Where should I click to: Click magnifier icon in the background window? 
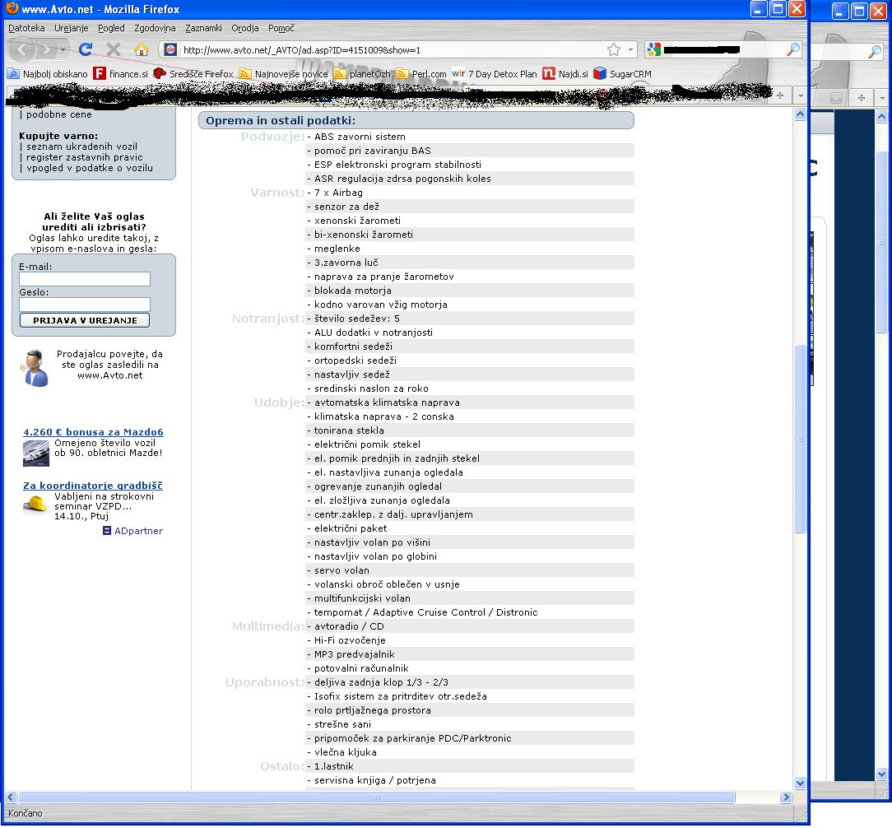coord(875,52)
